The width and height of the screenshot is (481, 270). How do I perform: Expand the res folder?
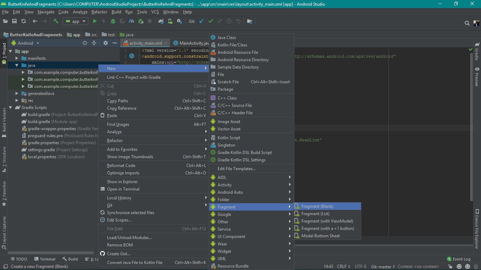pos(17,101)
